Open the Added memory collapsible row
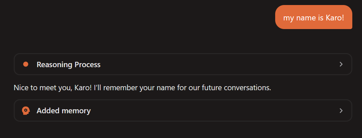The image size is (362, 138). (183, 110)
